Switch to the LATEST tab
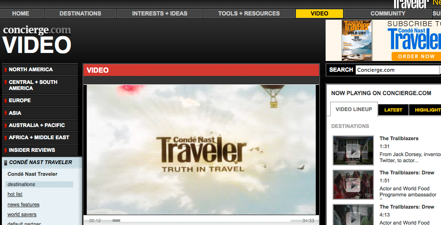 [x=393, y=110]
